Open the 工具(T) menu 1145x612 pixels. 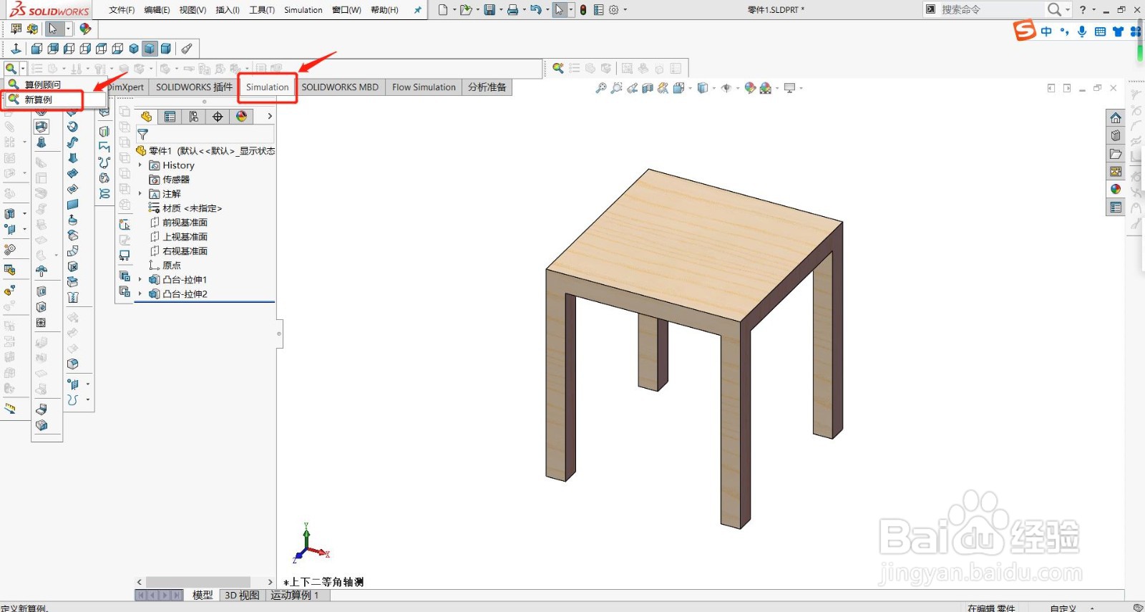[x=262, y=10]
